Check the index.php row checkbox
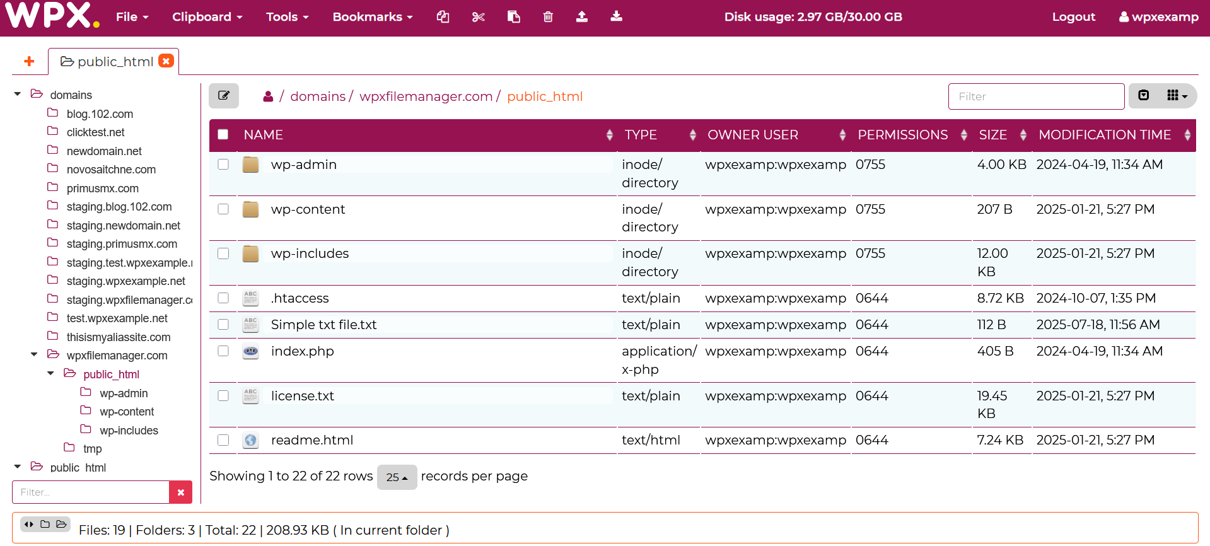 pyautogui.click(x=223, y=351)
